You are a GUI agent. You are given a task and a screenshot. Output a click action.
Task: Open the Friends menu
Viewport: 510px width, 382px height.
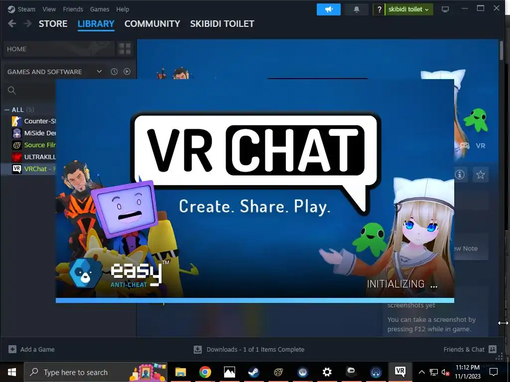coord(73,9)
